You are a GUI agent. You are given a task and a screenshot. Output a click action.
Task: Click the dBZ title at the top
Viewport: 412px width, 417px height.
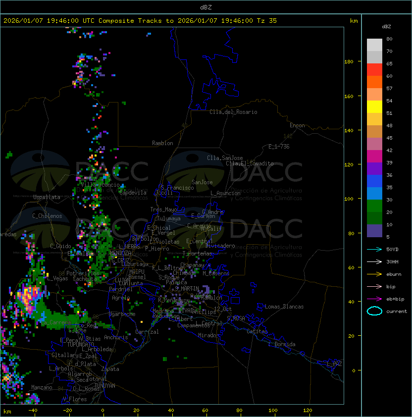pos(206,7)
